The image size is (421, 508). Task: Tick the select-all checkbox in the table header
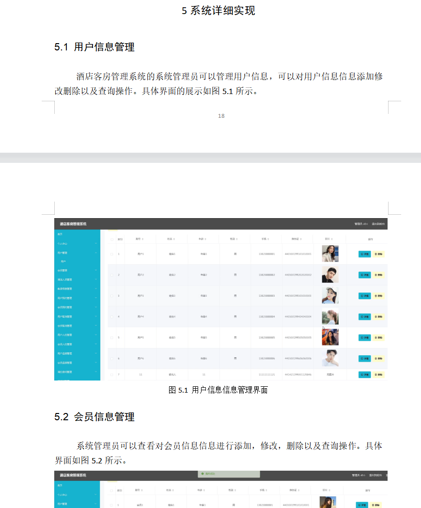pos(111,238)
